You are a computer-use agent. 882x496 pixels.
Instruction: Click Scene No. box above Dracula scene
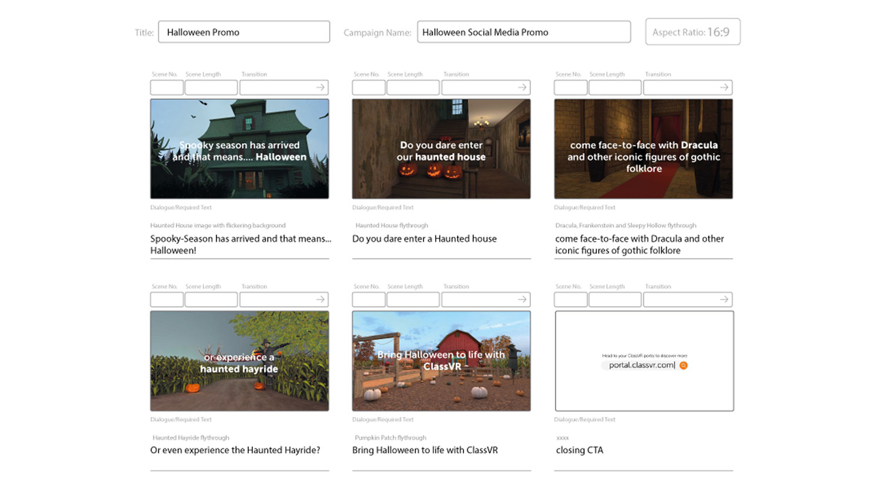(571, 88)
